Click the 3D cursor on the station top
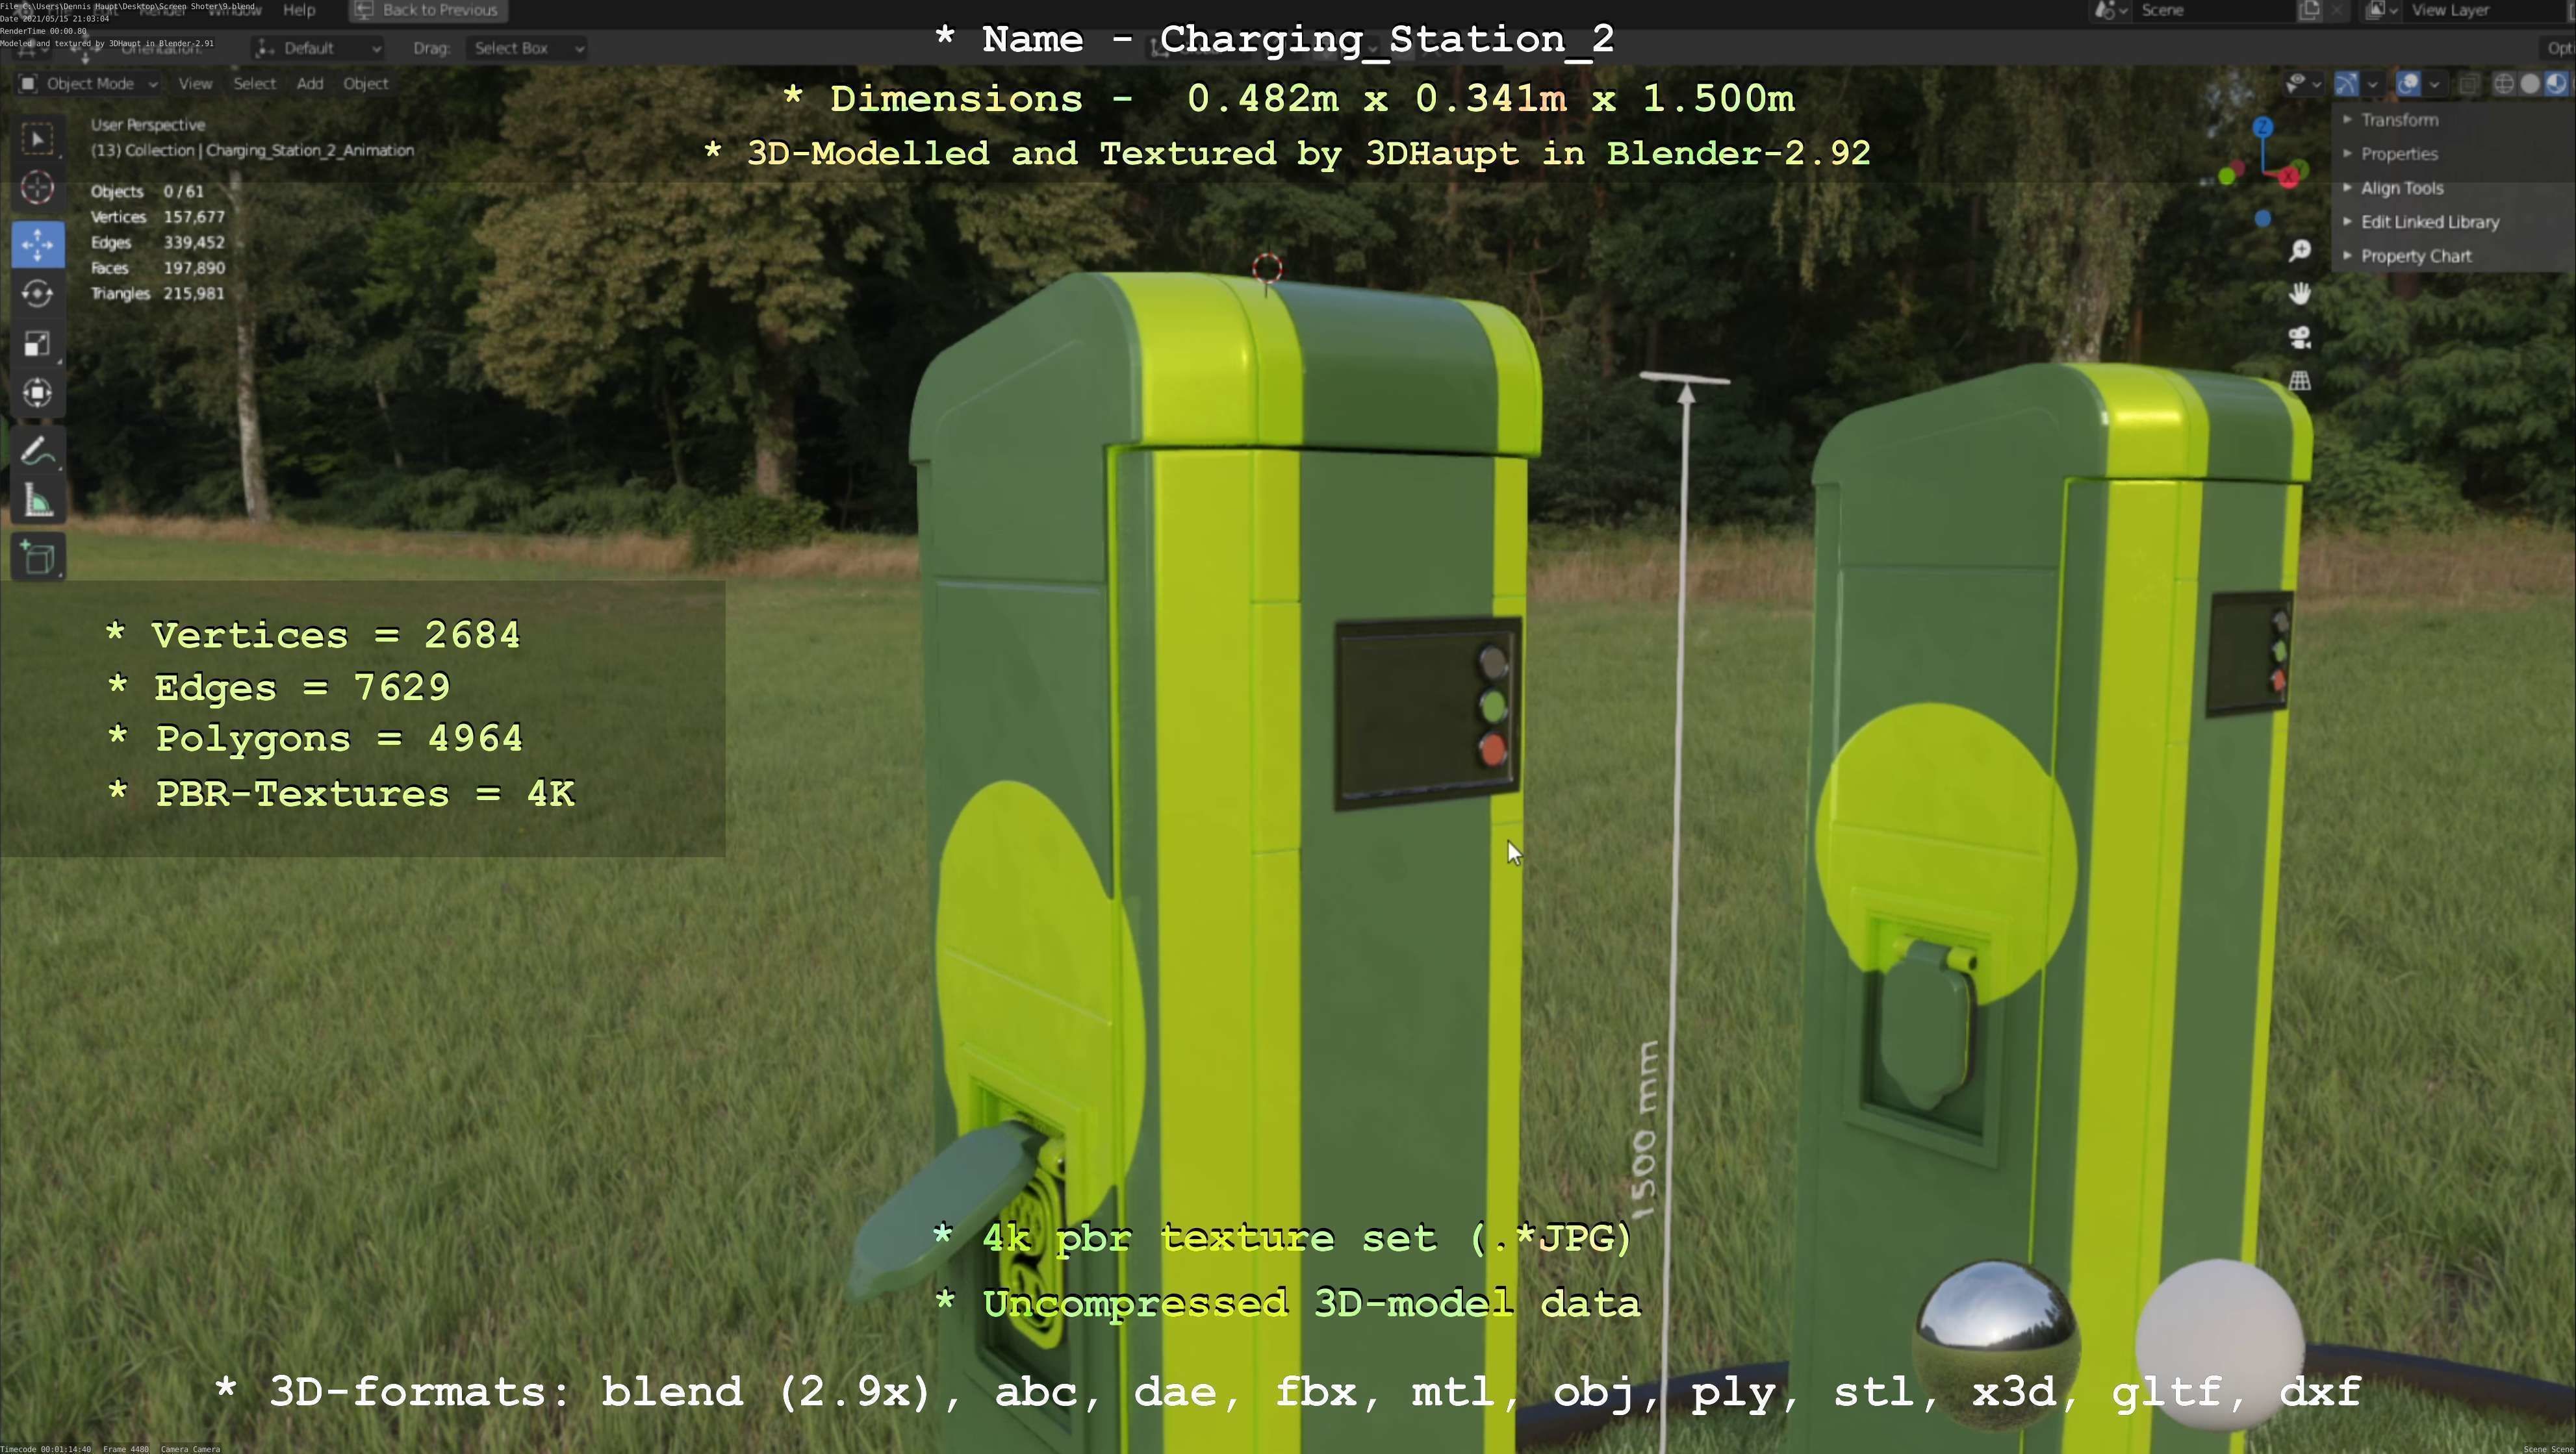 (1267, 268)
